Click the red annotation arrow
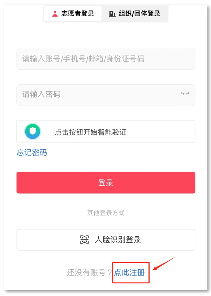Viewport: 211px width, 296px height. coord(164,263)
